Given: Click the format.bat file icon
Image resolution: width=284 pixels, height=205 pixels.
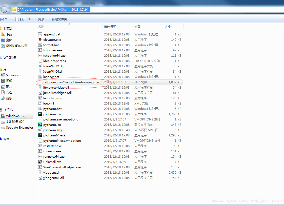Looking at the screenshot, I should 40,45.
